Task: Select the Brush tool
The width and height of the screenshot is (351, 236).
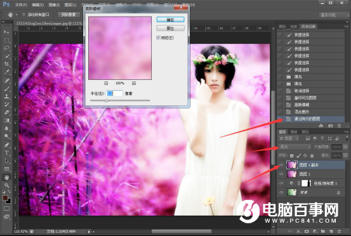Action: [x=6, y=89]
